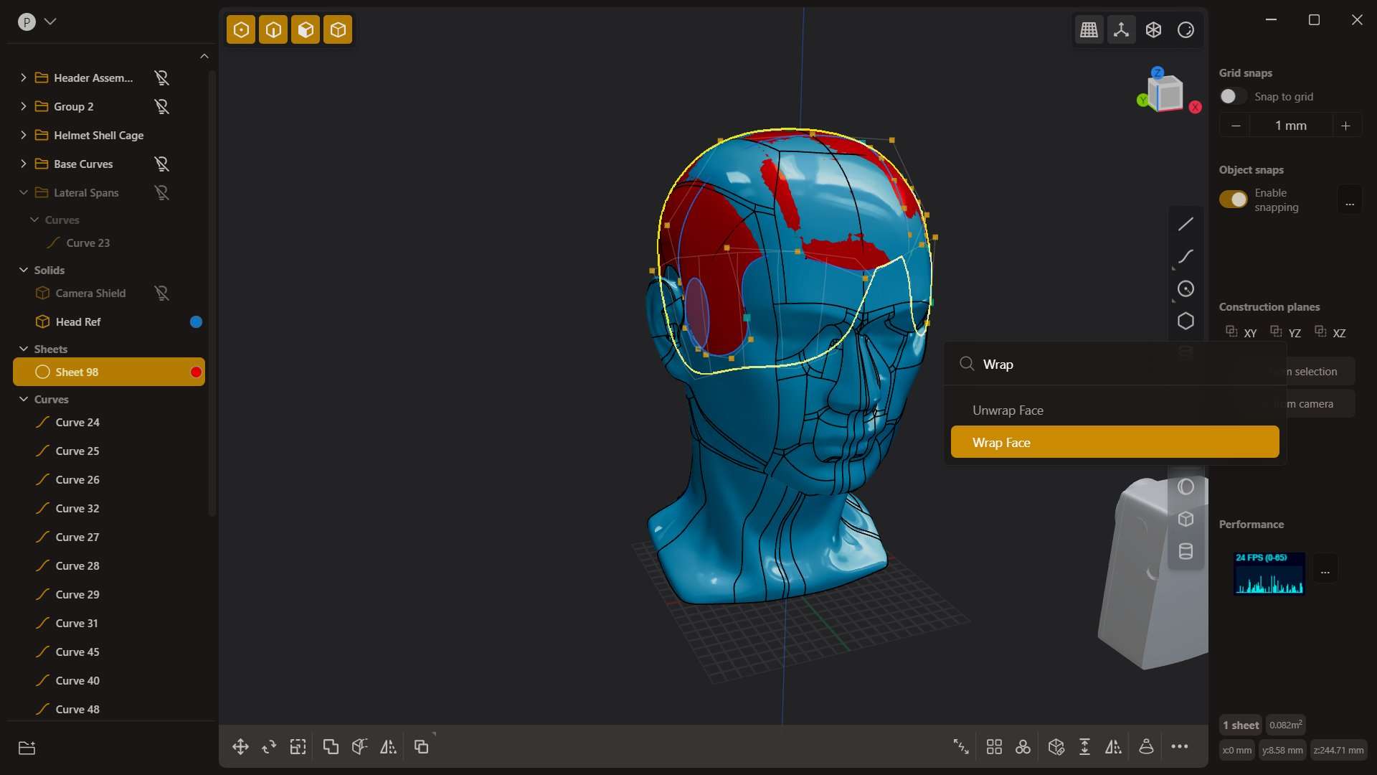Select the fourth wireframe cube mode icon

pyautogui.click(x=338, y=29)
